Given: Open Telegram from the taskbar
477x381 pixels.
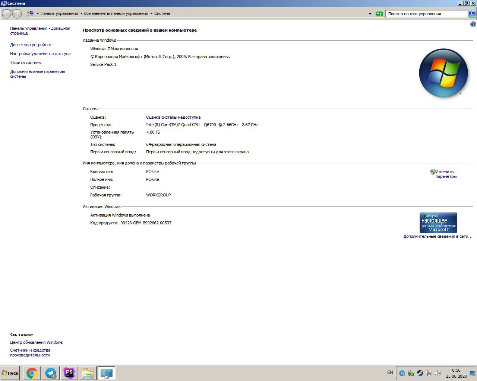Looking at the screenshot, I should [51, 373].
